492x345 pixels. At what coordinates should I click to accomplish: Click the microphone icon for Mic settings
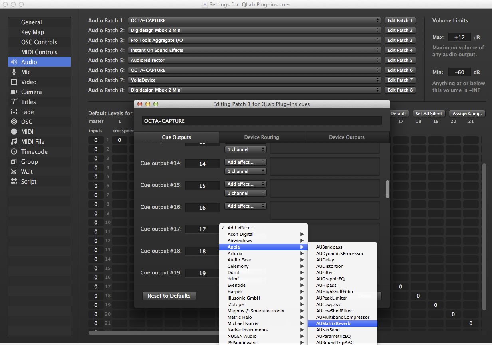click(14, 72)
